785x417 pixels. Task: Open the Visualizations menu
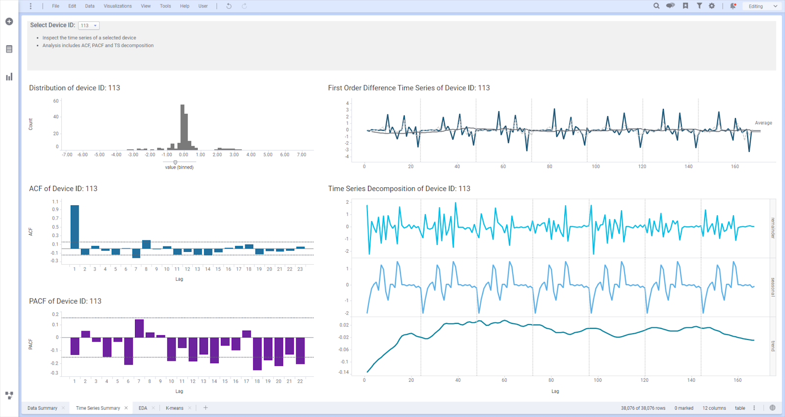(118, 6)
